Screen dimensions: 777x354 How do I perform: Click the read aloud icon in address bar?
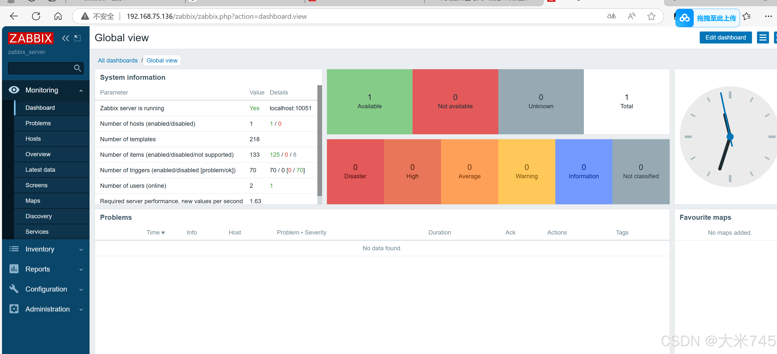(x=631, y=16)
